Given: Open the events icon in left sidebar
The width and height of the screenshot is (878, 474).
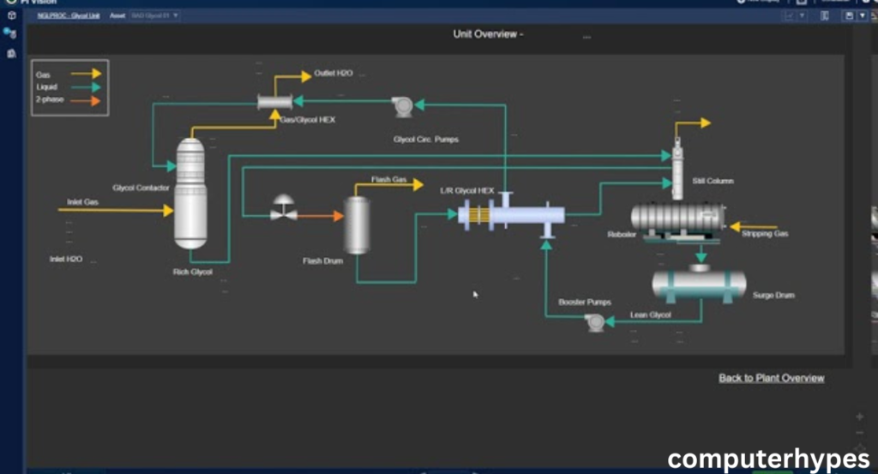Looking at the screenshot, I should [11, 53].
